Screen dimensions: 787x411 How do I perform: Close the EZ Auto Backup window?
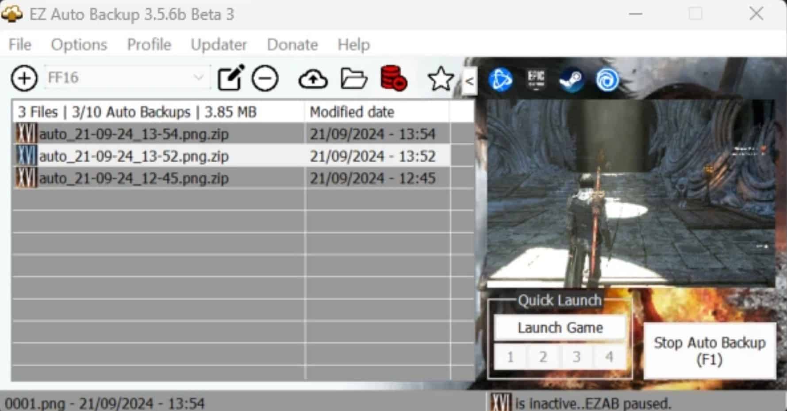[x=756, y=14]
